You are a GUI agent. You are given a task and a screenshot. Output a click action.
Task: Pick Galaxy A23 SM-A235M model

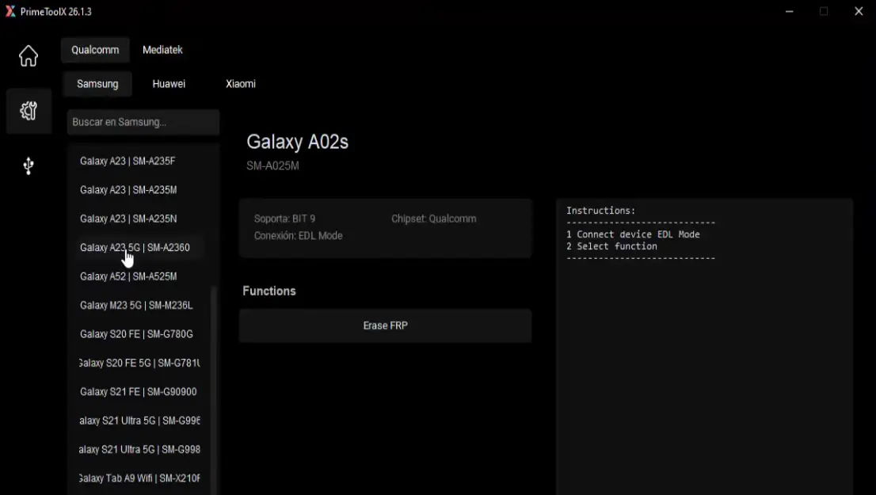coord(128,190)
